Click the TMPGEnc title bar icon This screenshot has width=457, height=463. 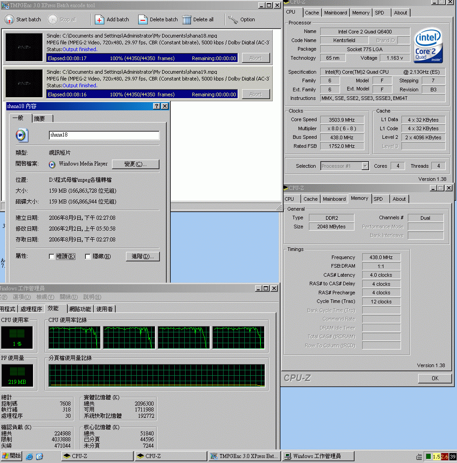(5, 5)
